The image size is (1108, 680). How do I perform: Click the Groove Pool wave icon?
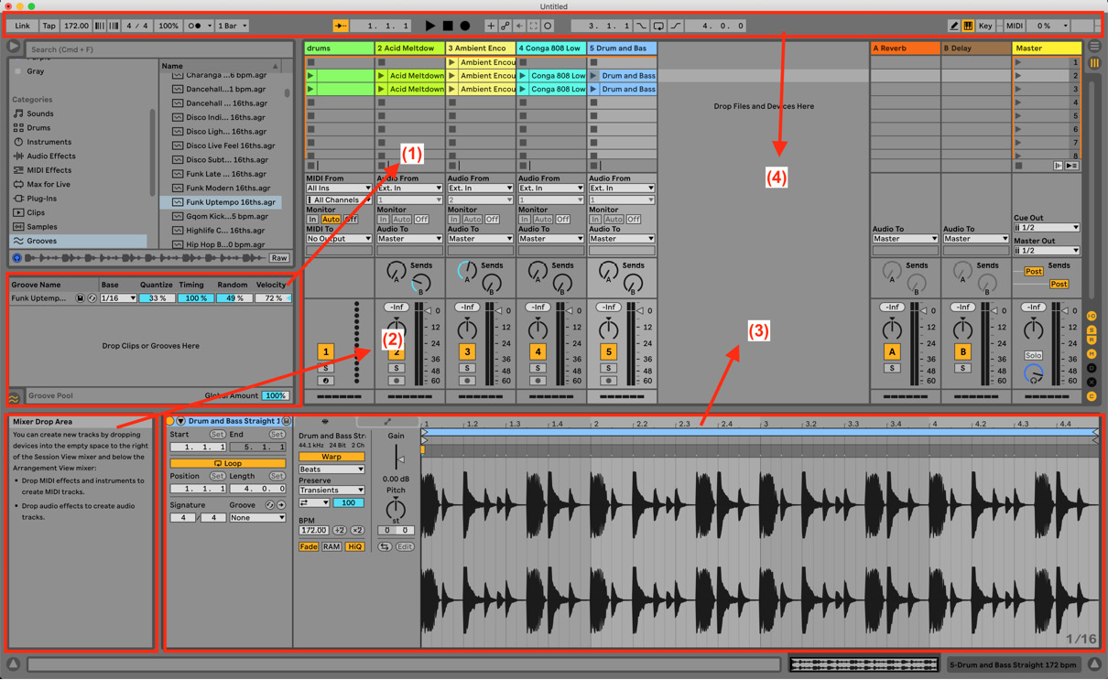pos(15,397)
